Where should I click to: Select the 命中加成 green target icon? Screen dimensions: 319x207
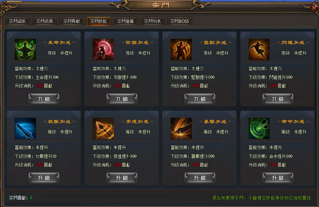pyautogui.click(x=259, y=128)
